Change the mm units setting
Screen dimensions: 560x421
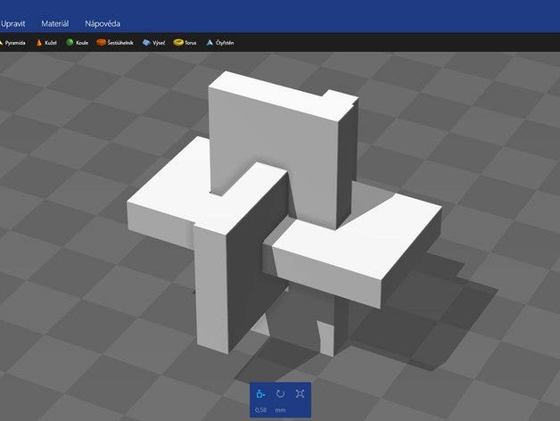(x=280, y=410)
